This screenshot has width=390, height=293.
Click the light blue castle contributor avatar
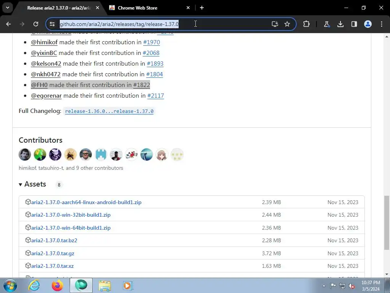point(101,155)
